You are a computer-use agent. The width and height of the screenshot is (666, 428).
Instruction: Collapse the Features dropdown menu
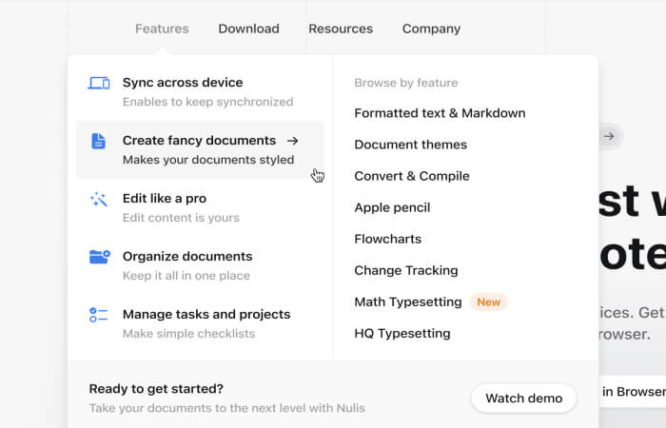162,29
